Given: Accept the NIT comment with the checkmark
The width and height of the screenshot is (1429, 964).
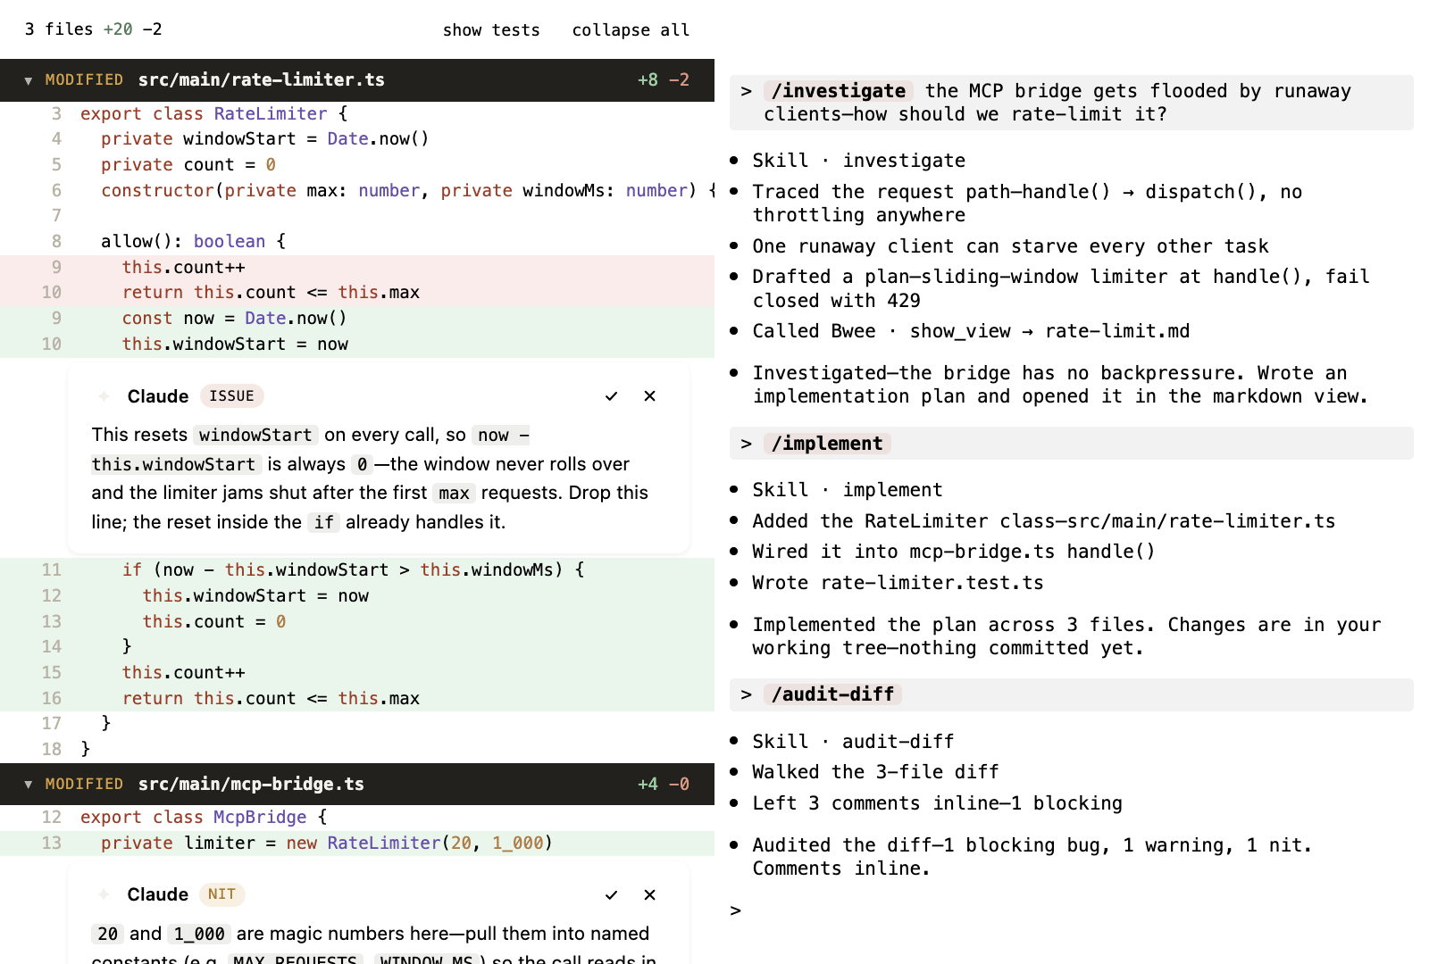Looking at the screenshot, I should 611,894.
